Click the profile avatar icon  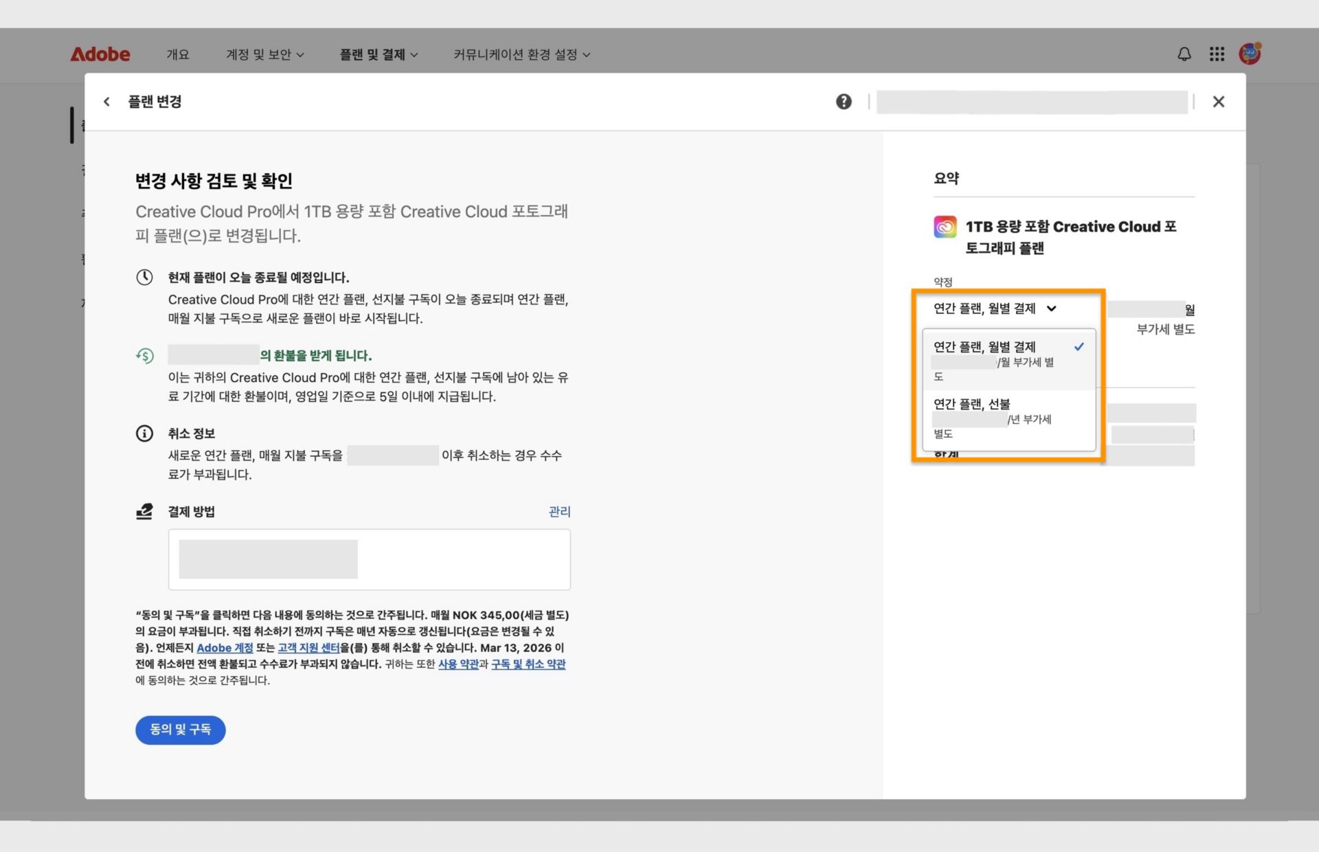[x=1249, y=54]
